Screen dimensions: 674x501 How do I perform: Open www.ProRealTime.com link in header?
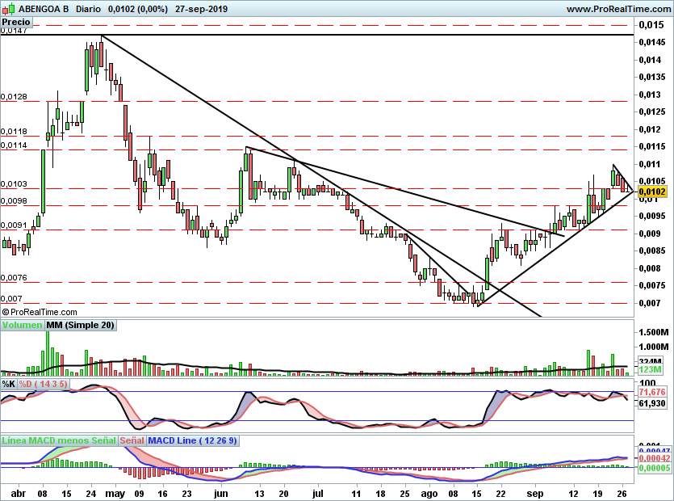(x=618, y=9)
